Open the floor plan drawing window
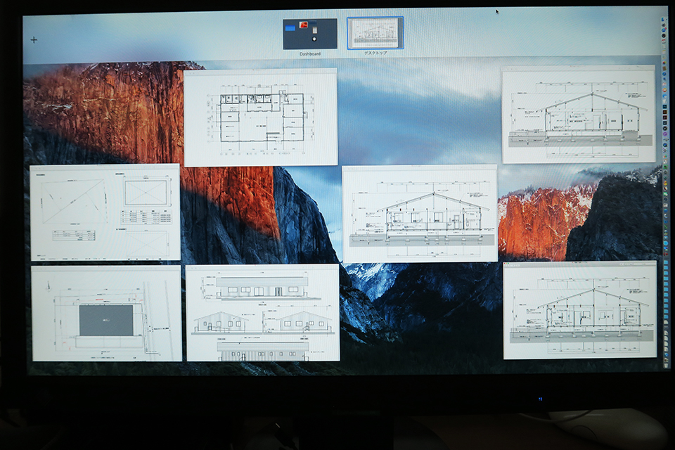 pyautogui.click(x=261, y=117)
